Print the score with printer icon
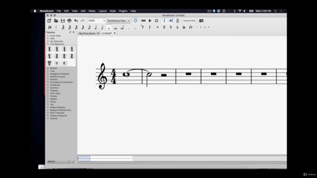This screenshot has width=317, height=178. tap(69, 21)
